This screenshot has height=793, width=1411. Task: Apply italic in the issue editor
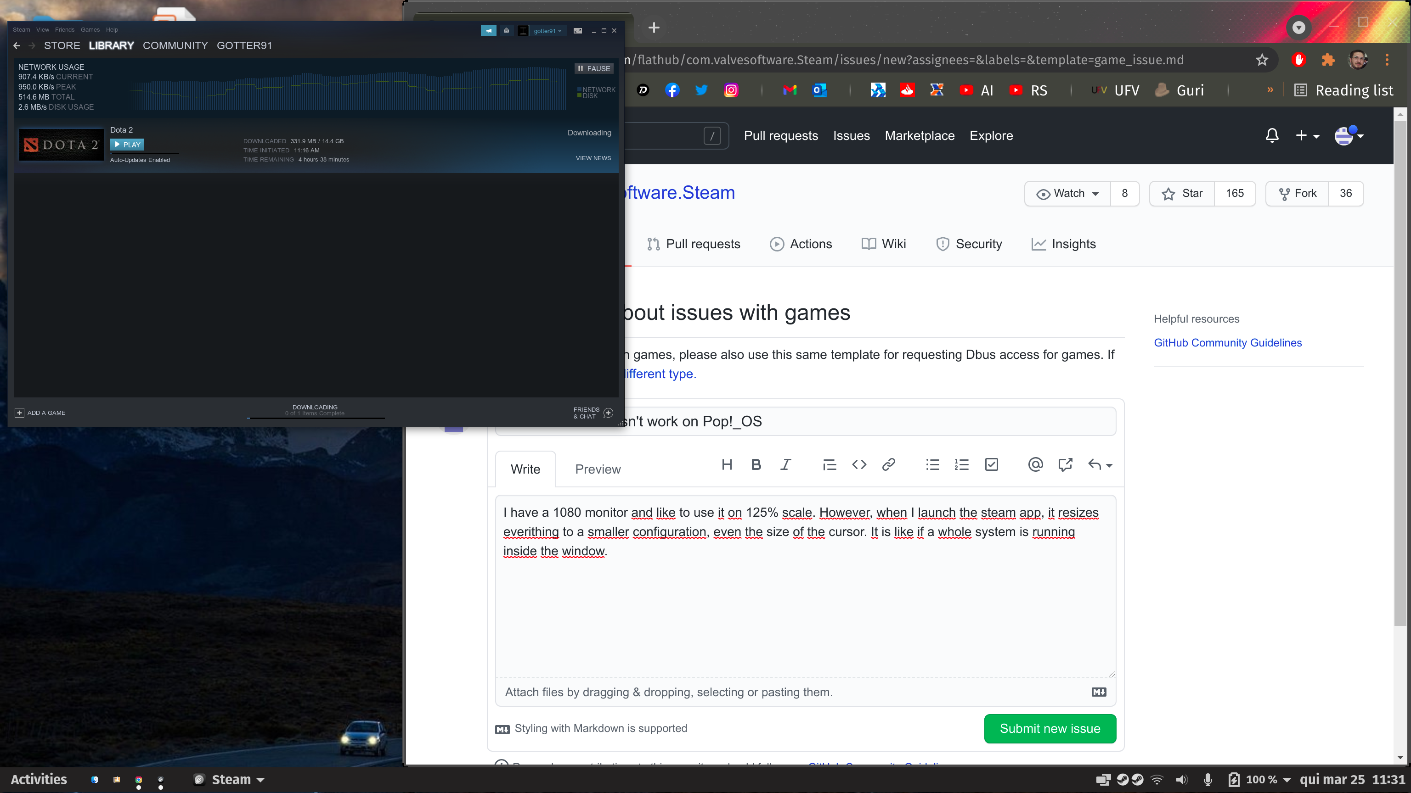coord(785,464)
